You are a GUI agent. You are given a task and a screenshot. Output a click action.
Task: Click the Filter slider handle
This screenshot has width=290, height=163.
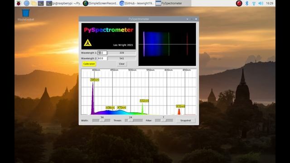(163, 120)
